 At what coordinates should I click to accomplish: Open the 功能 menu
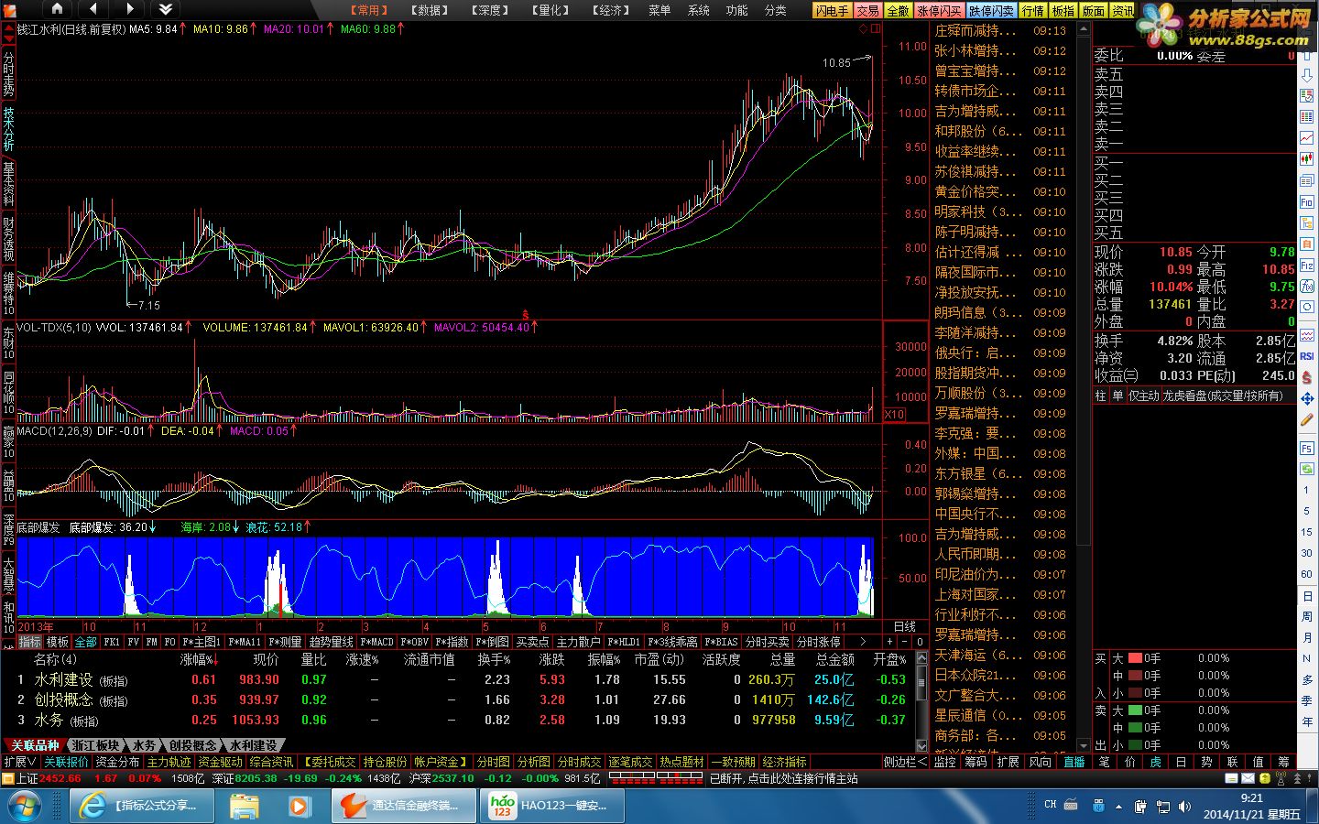click(737, 10)
